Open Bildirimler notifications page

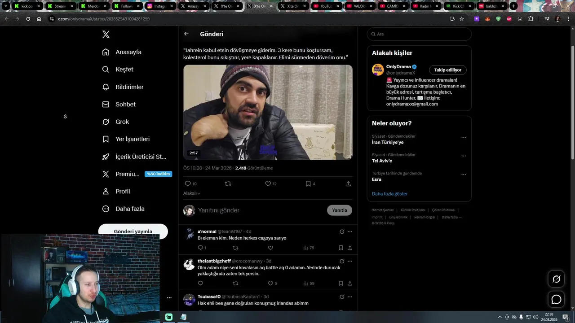(x=123, y=87)
